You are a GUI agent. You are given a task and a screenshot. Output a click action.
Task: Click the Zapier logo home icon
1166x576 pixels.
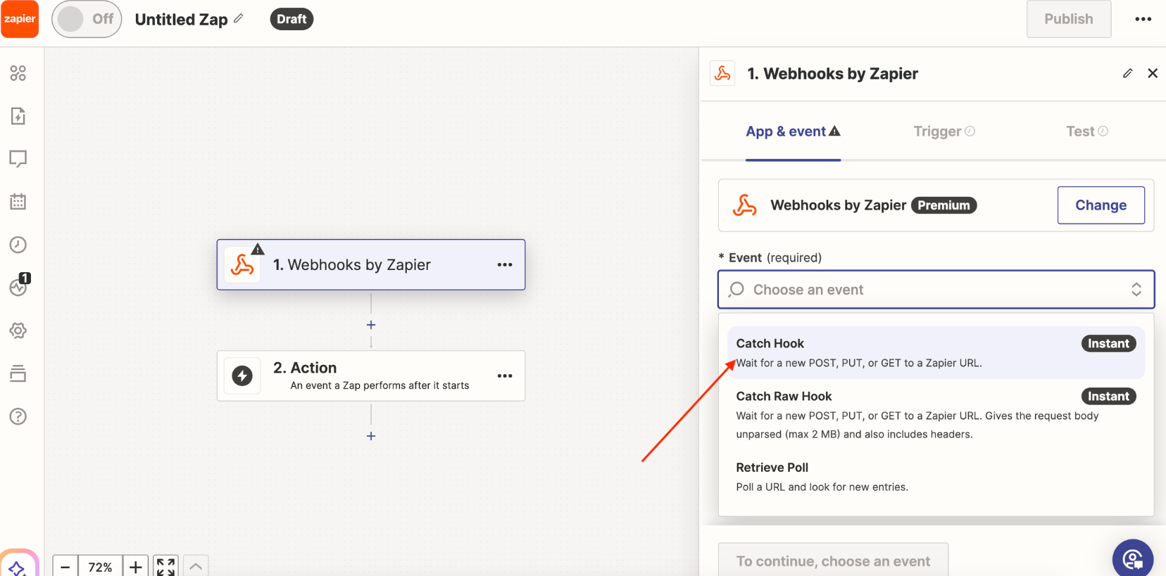(x=20, y=19)
